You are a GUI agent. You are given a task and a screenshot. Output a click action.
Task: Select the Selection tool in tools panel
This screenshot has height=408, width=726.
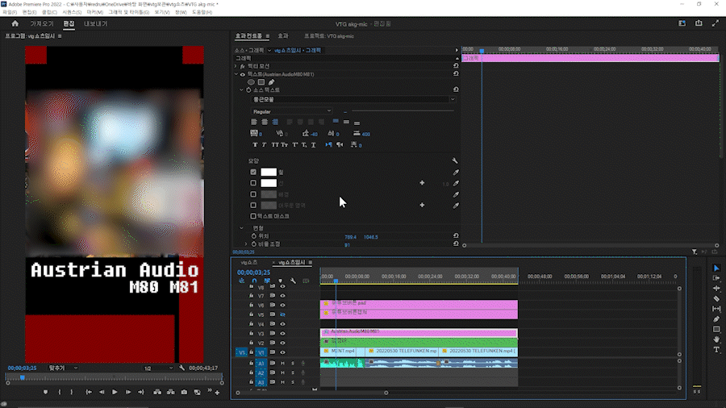click(x=716, y=269)
